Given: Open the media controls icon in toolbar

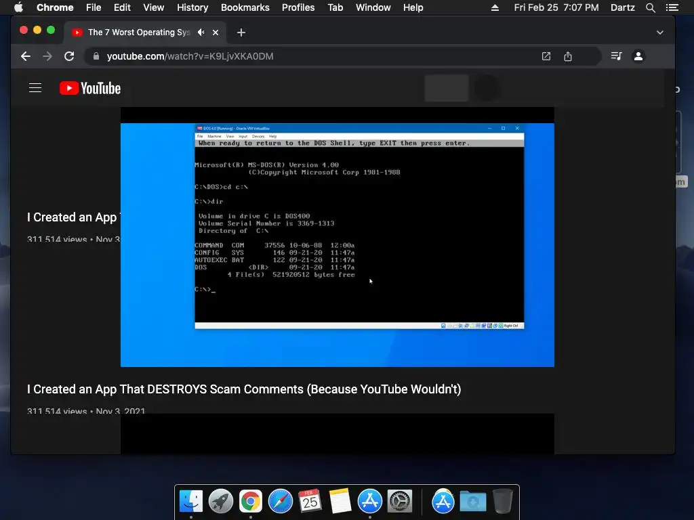Looking at the screenshot, I should 617,56.
